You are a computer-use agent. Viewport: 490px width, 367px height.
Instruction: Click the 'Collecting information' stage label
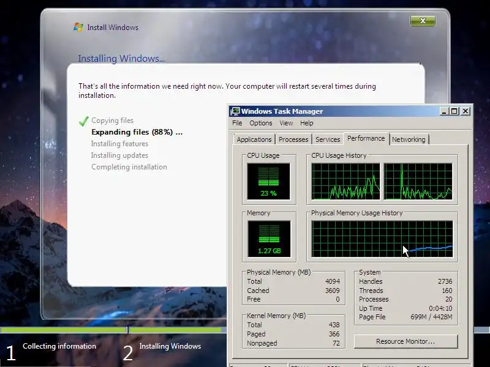59,346
